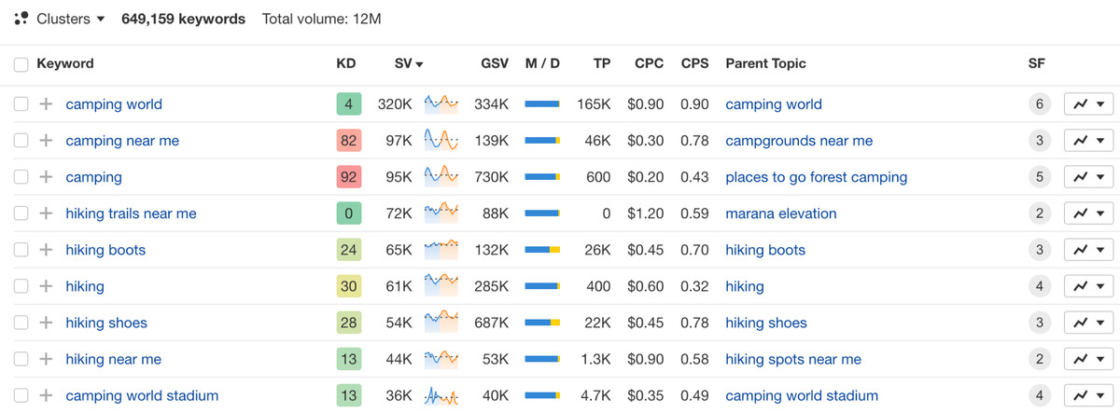Click SERP features badge 6 for camping world
This screenshot has height=413, width=1120.
click(x=1040, y=104)
